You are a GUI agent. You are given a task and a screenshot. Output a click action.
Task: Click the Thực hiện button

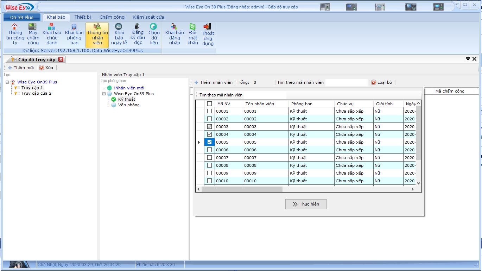[306, 204]
